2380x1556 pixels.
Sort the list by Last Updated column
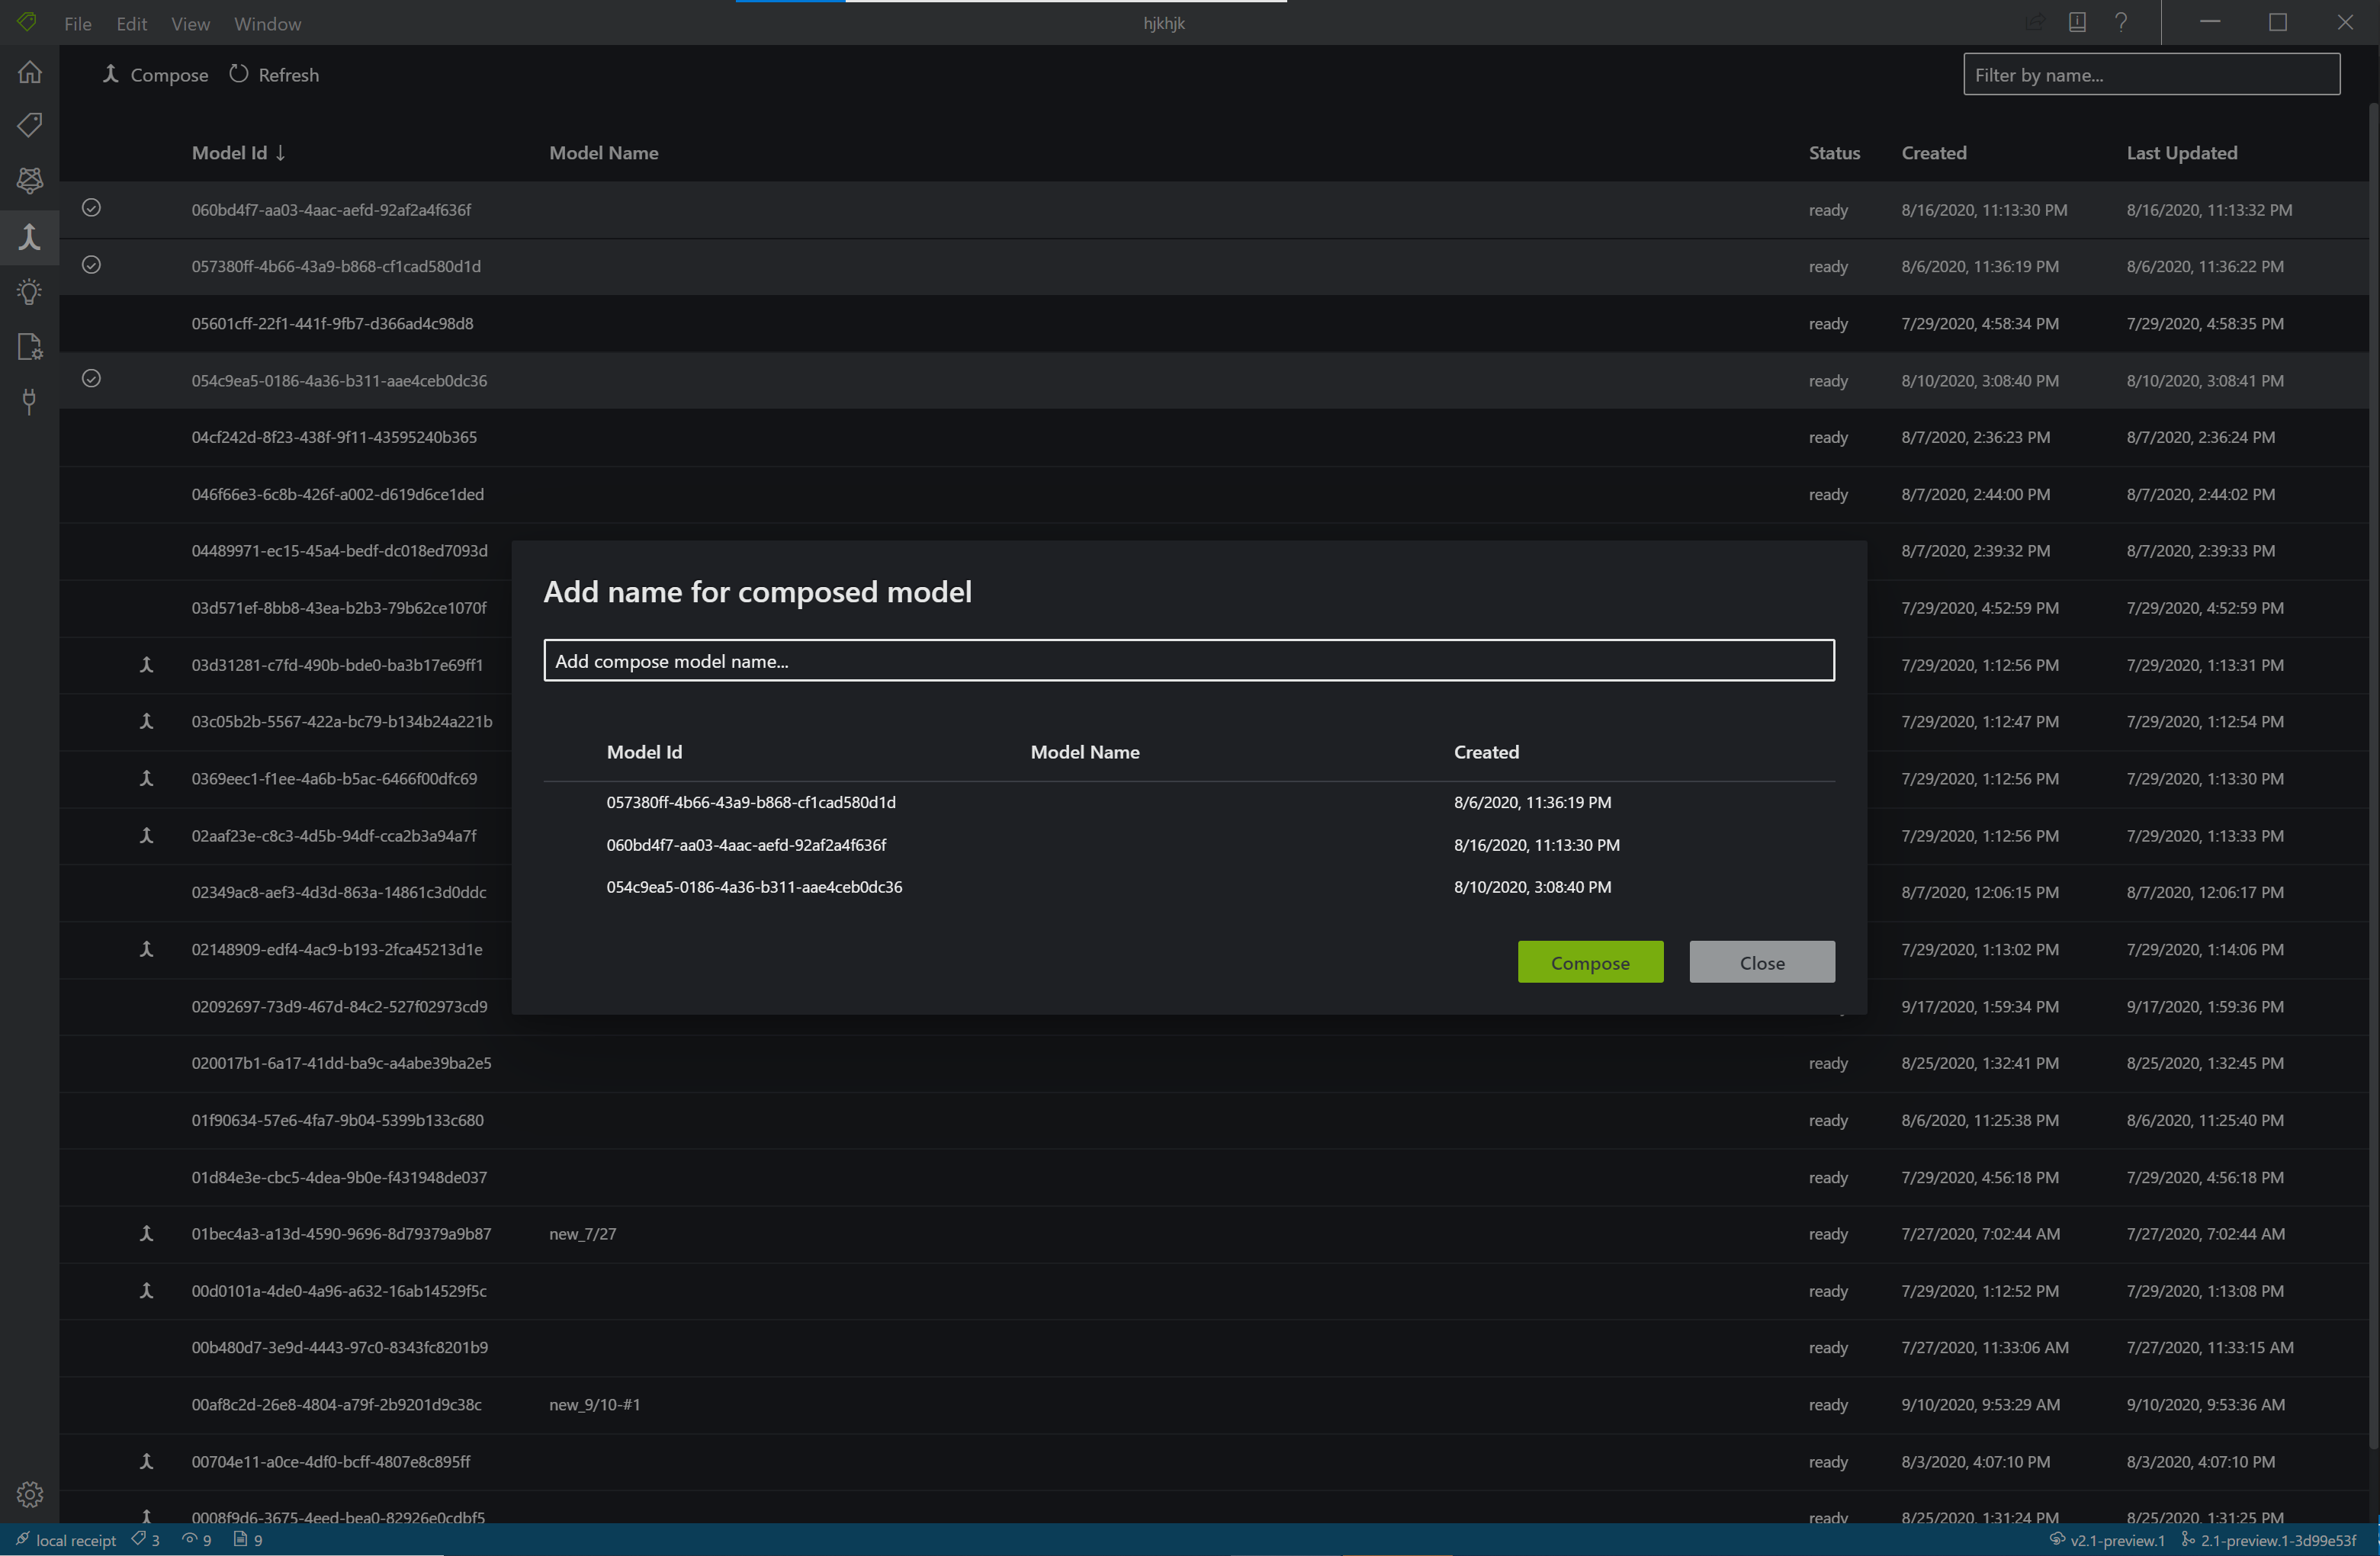coord(2181,153)
